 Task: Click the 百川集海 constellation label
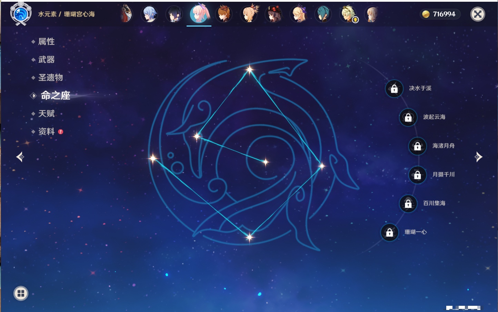click(434, 203)
